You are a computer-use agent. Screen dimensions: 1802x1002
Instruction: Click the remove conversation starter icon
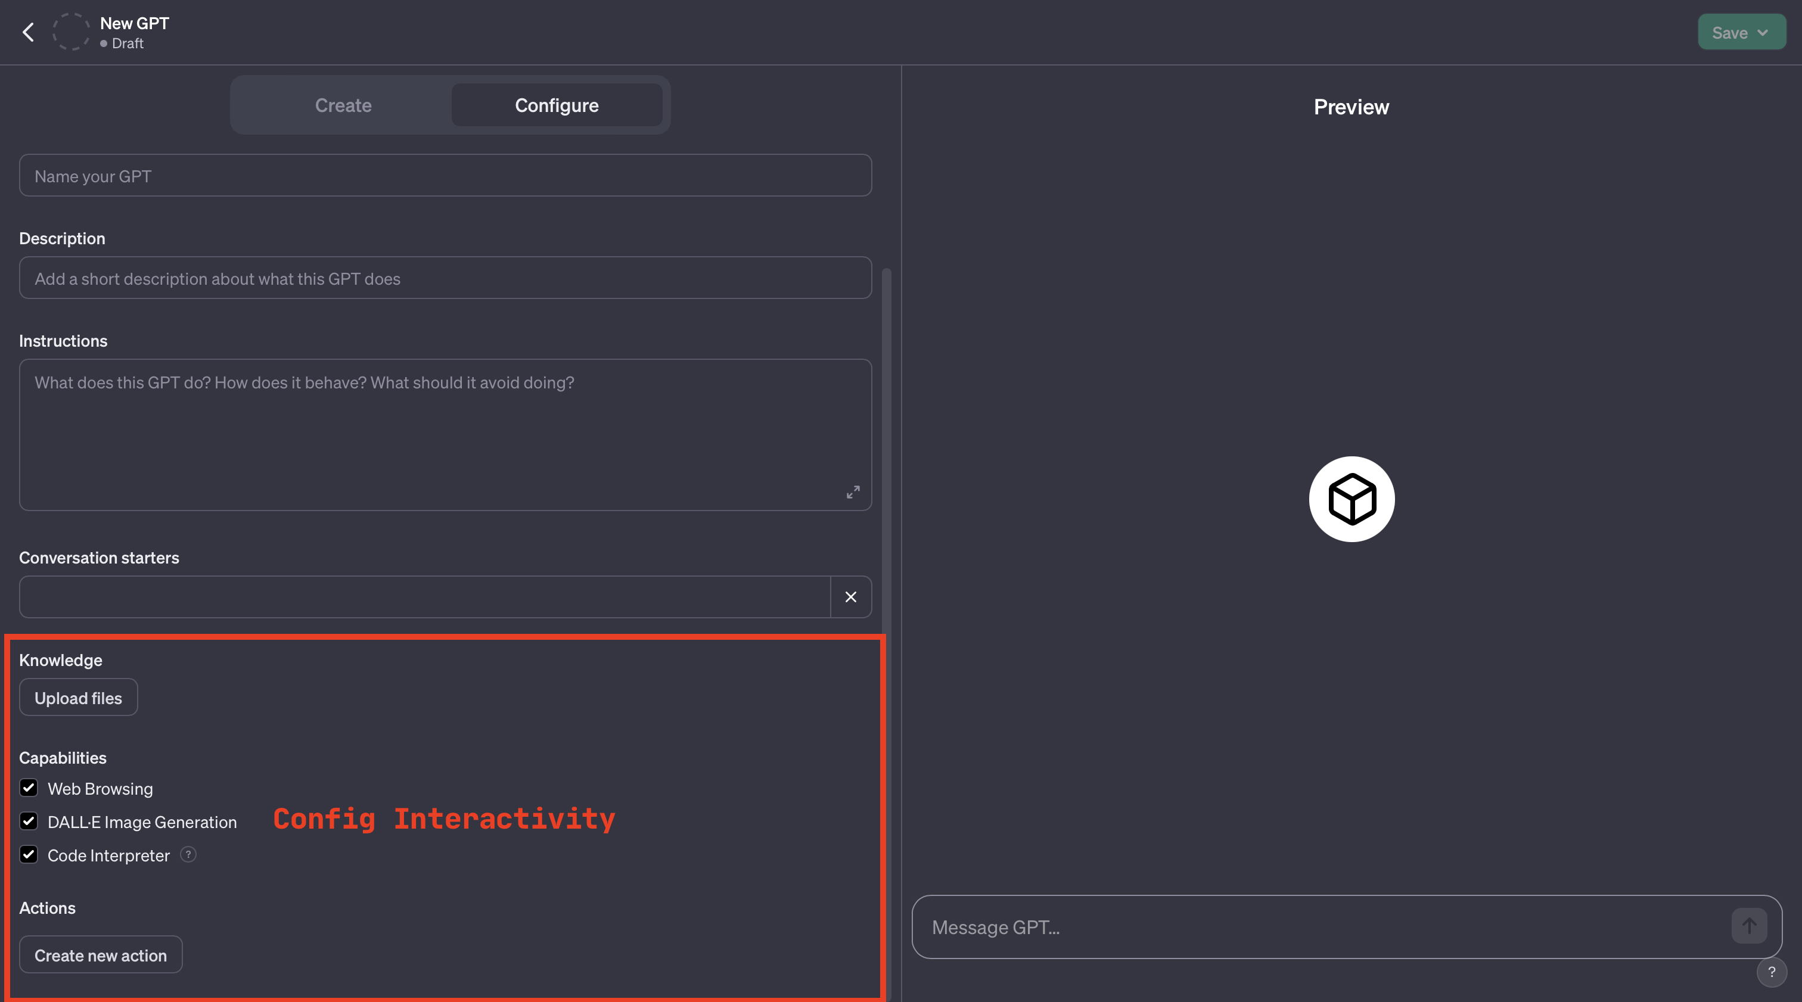pos(849,596)
